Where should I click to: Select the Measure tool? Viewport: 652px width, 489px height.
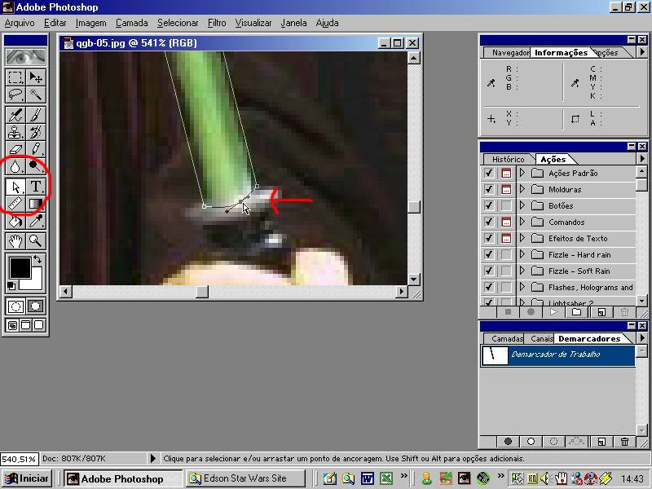pos(15,205)
